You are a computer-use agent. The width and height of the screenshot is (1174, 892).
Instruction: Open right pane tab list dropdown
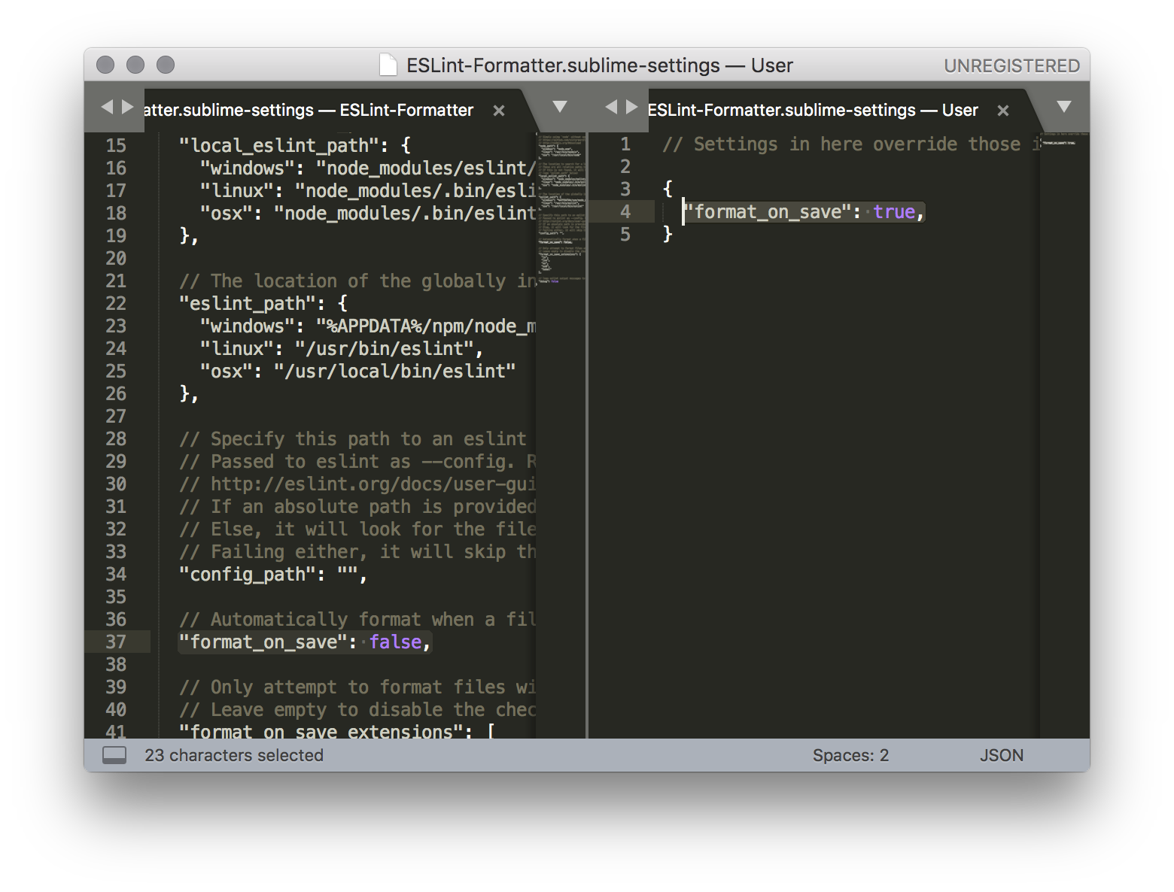click(1064, 107)
